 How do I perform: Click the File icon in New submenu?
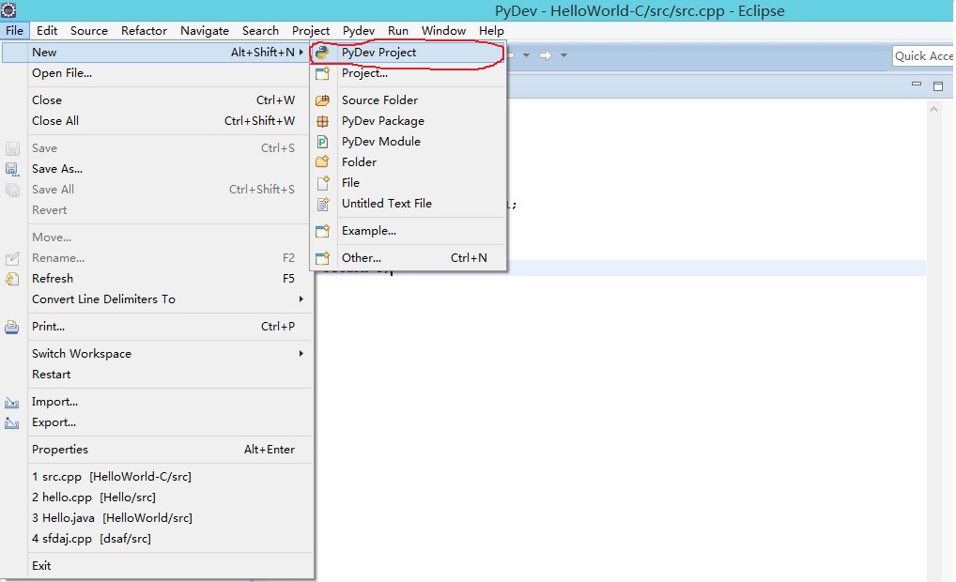[x=322, y=183]
